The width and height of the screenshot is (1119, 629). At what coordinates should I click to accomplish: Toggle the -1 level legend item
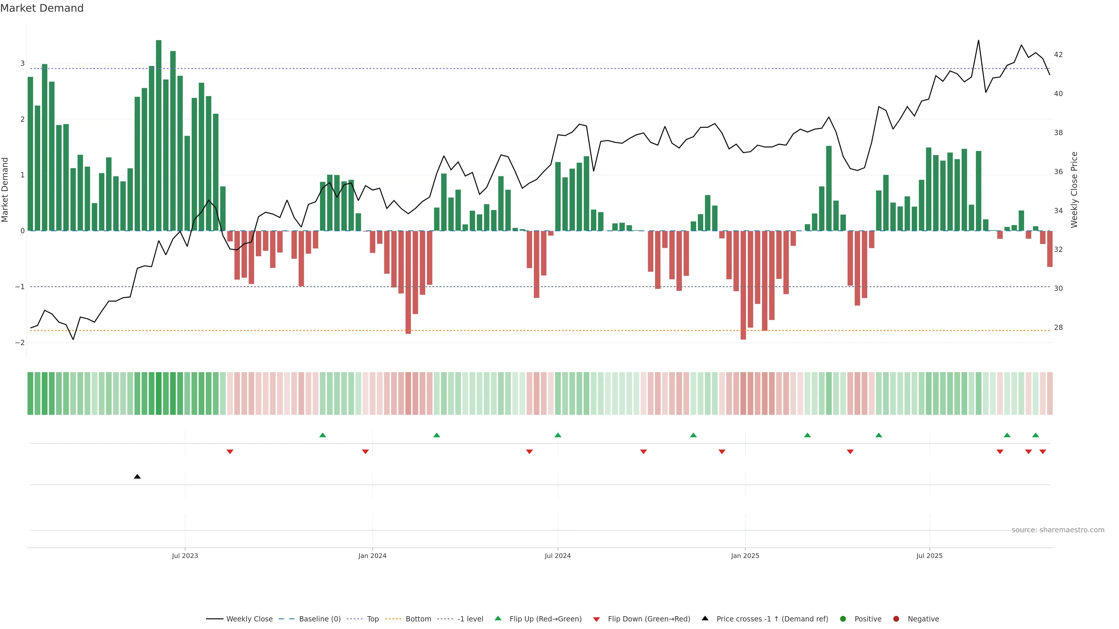pos(470,619)
